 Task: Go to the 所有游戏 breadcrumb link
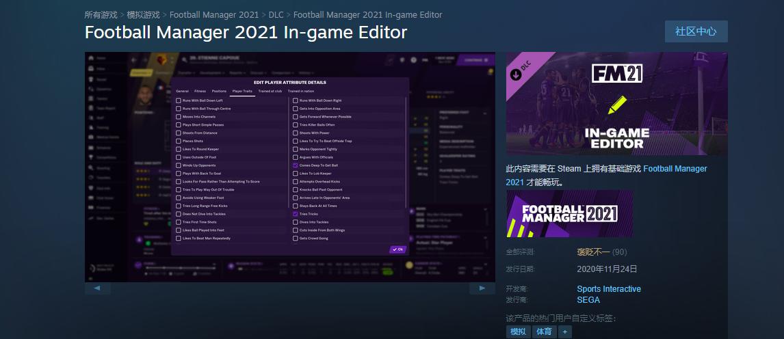[101, 15]
